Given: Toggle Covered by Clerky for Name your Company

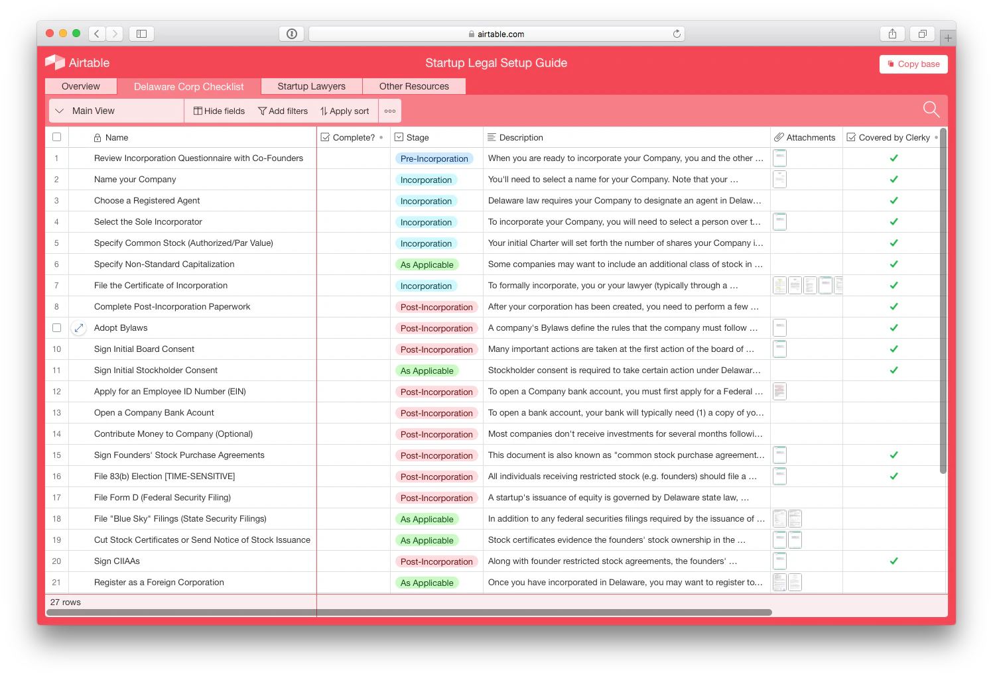Looking at the screenshot, I should (894, 179).
